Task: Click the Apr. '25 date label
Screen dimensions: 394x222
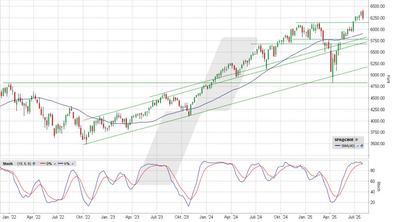Action: coord(330,217)
